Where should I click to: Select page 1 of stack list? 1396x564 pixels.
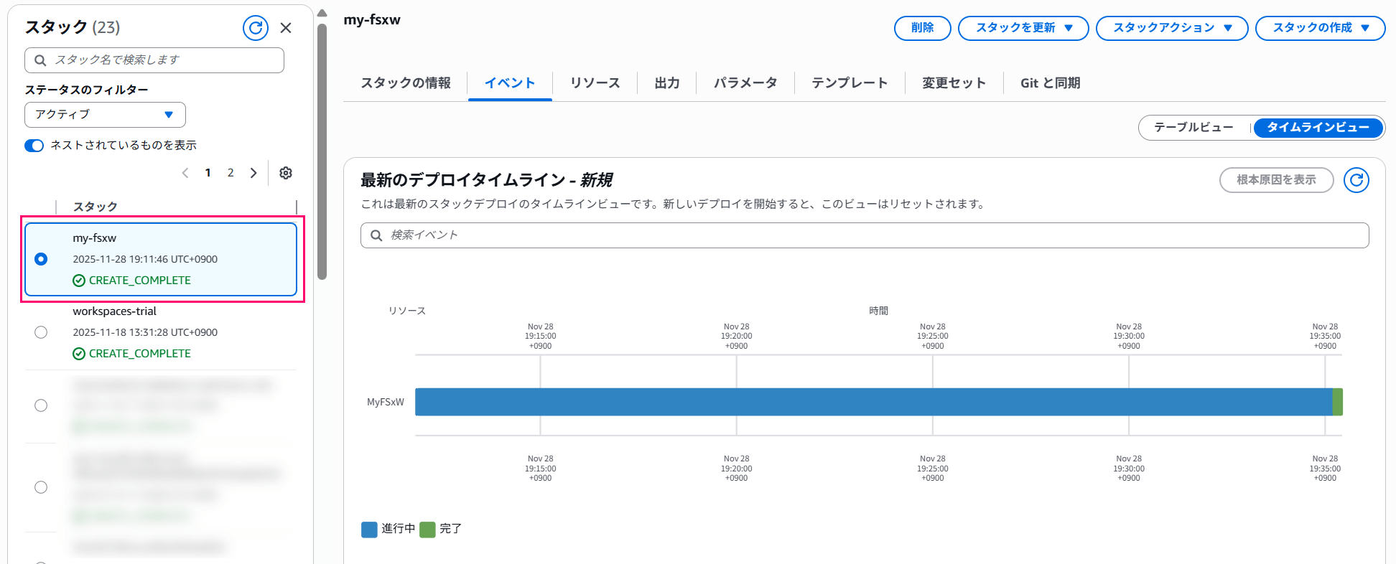[208, 173]
